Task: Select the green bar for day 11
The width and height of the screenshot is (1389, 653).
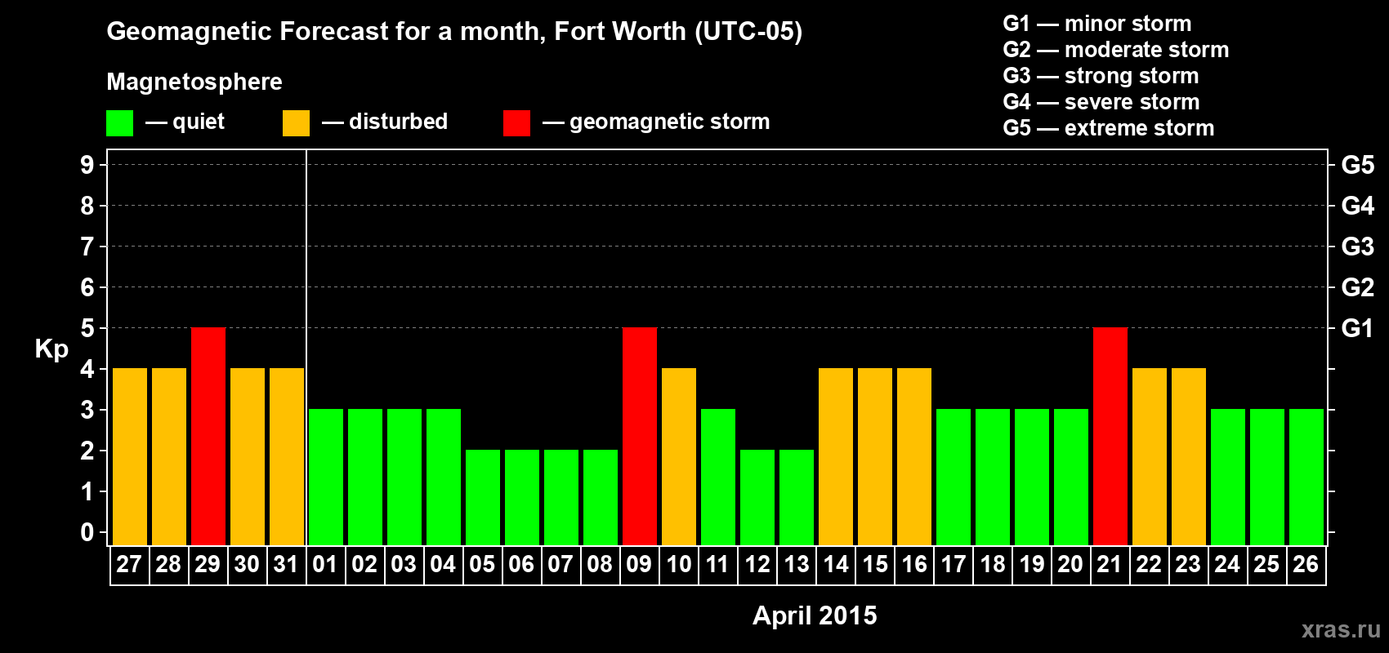Action: [x=718, y=478]
